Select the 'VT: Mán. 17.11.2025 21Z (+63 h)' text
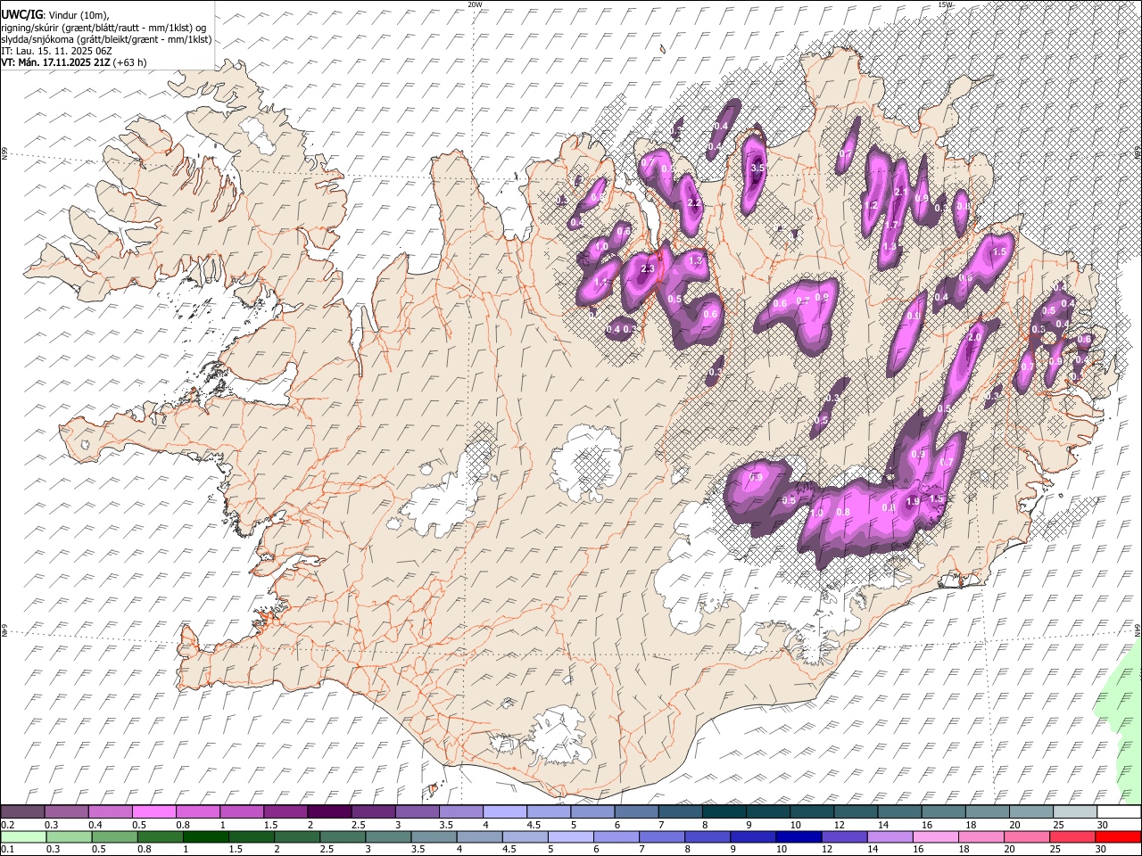This screenshot has width=1142, height=856. pos(74,62)
